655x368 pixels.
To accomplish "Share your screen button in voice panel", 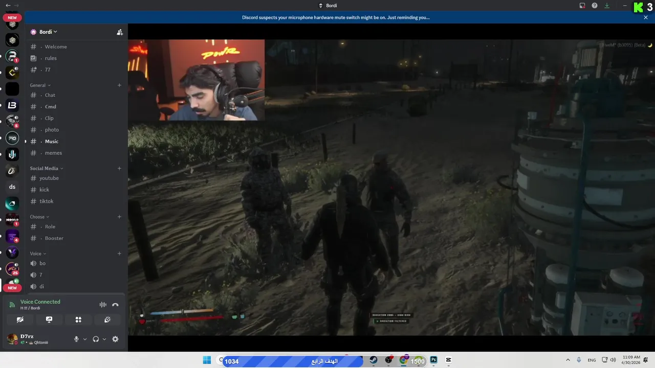I will 49,319.
